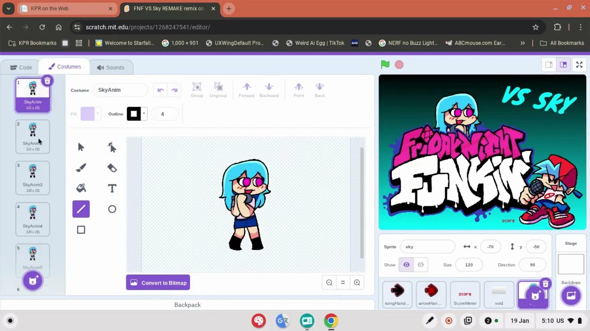This screenshot has width=590, height=331.
Task: Click the costume Undo arrow
Action: 160,90
